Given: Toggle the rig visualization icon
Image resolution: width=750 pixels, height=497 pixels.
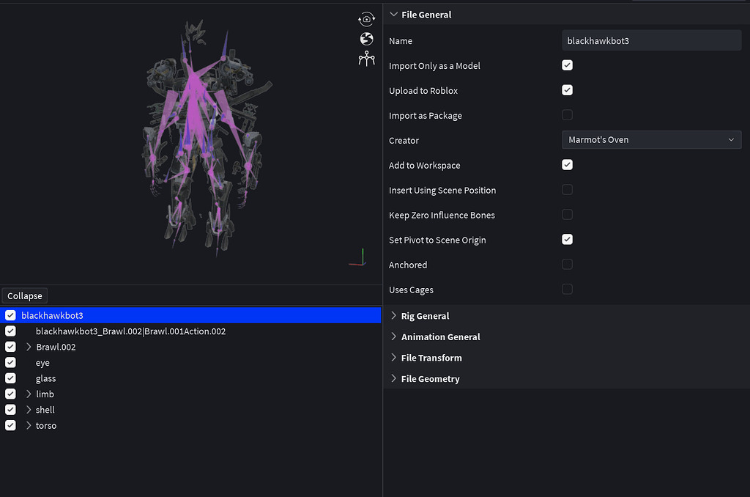Looking at the screenshot, I should (366, 59).
